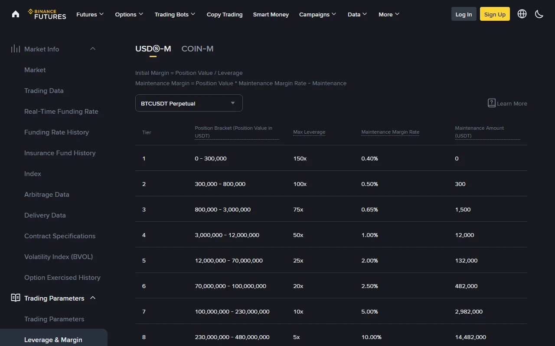Viewport: 555px width, 346px height.
Task: Collapse the Market Info section
Action: click(x=93, y=49)
